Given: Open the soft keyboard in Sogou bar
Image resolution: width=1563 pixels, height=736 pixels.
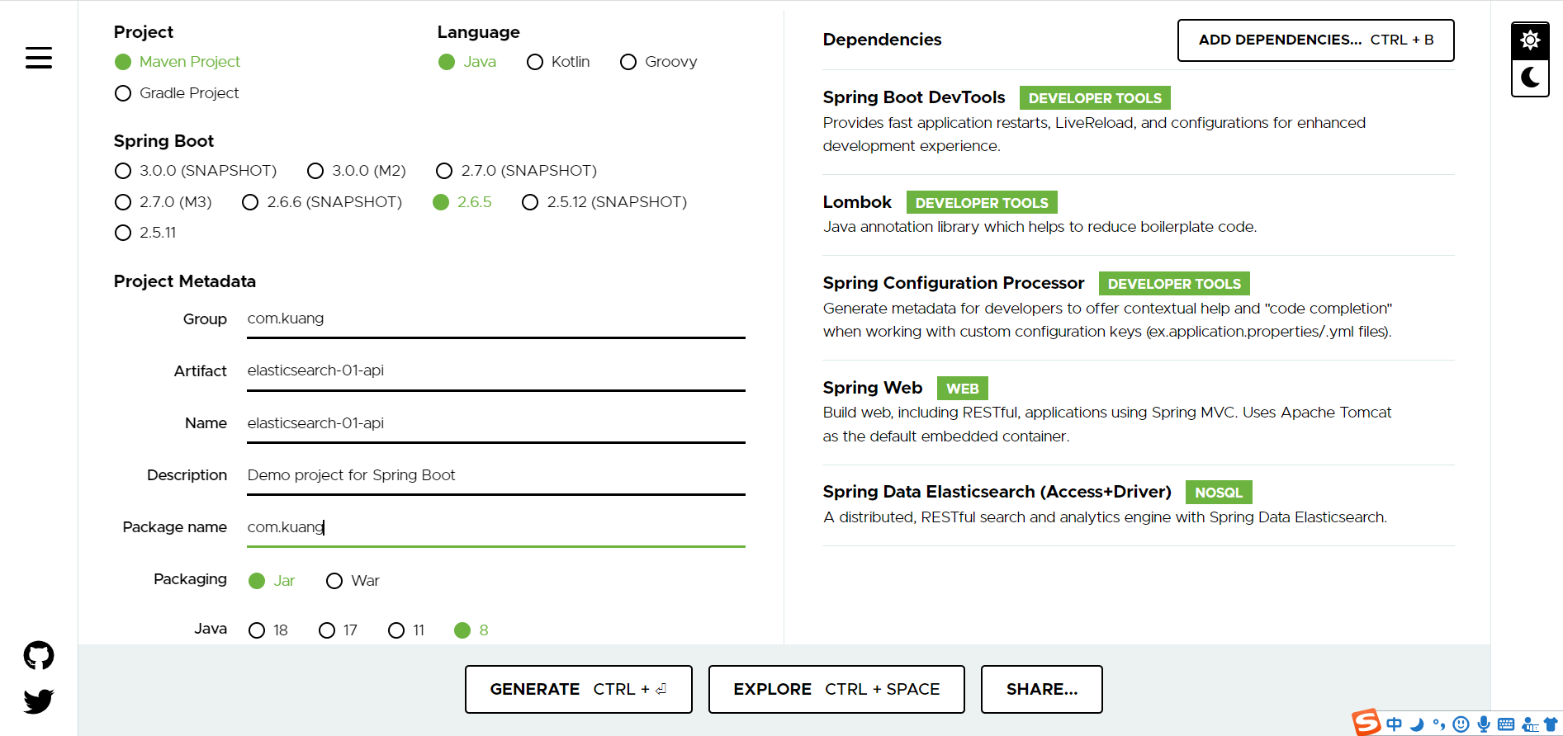Looking at the screenshot, I should pos(1506,724).
